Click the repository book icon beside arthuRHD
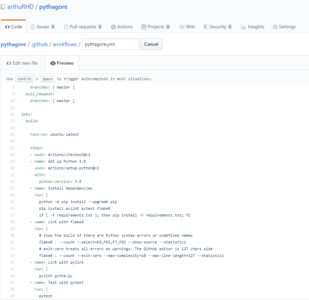 point(3,7)
